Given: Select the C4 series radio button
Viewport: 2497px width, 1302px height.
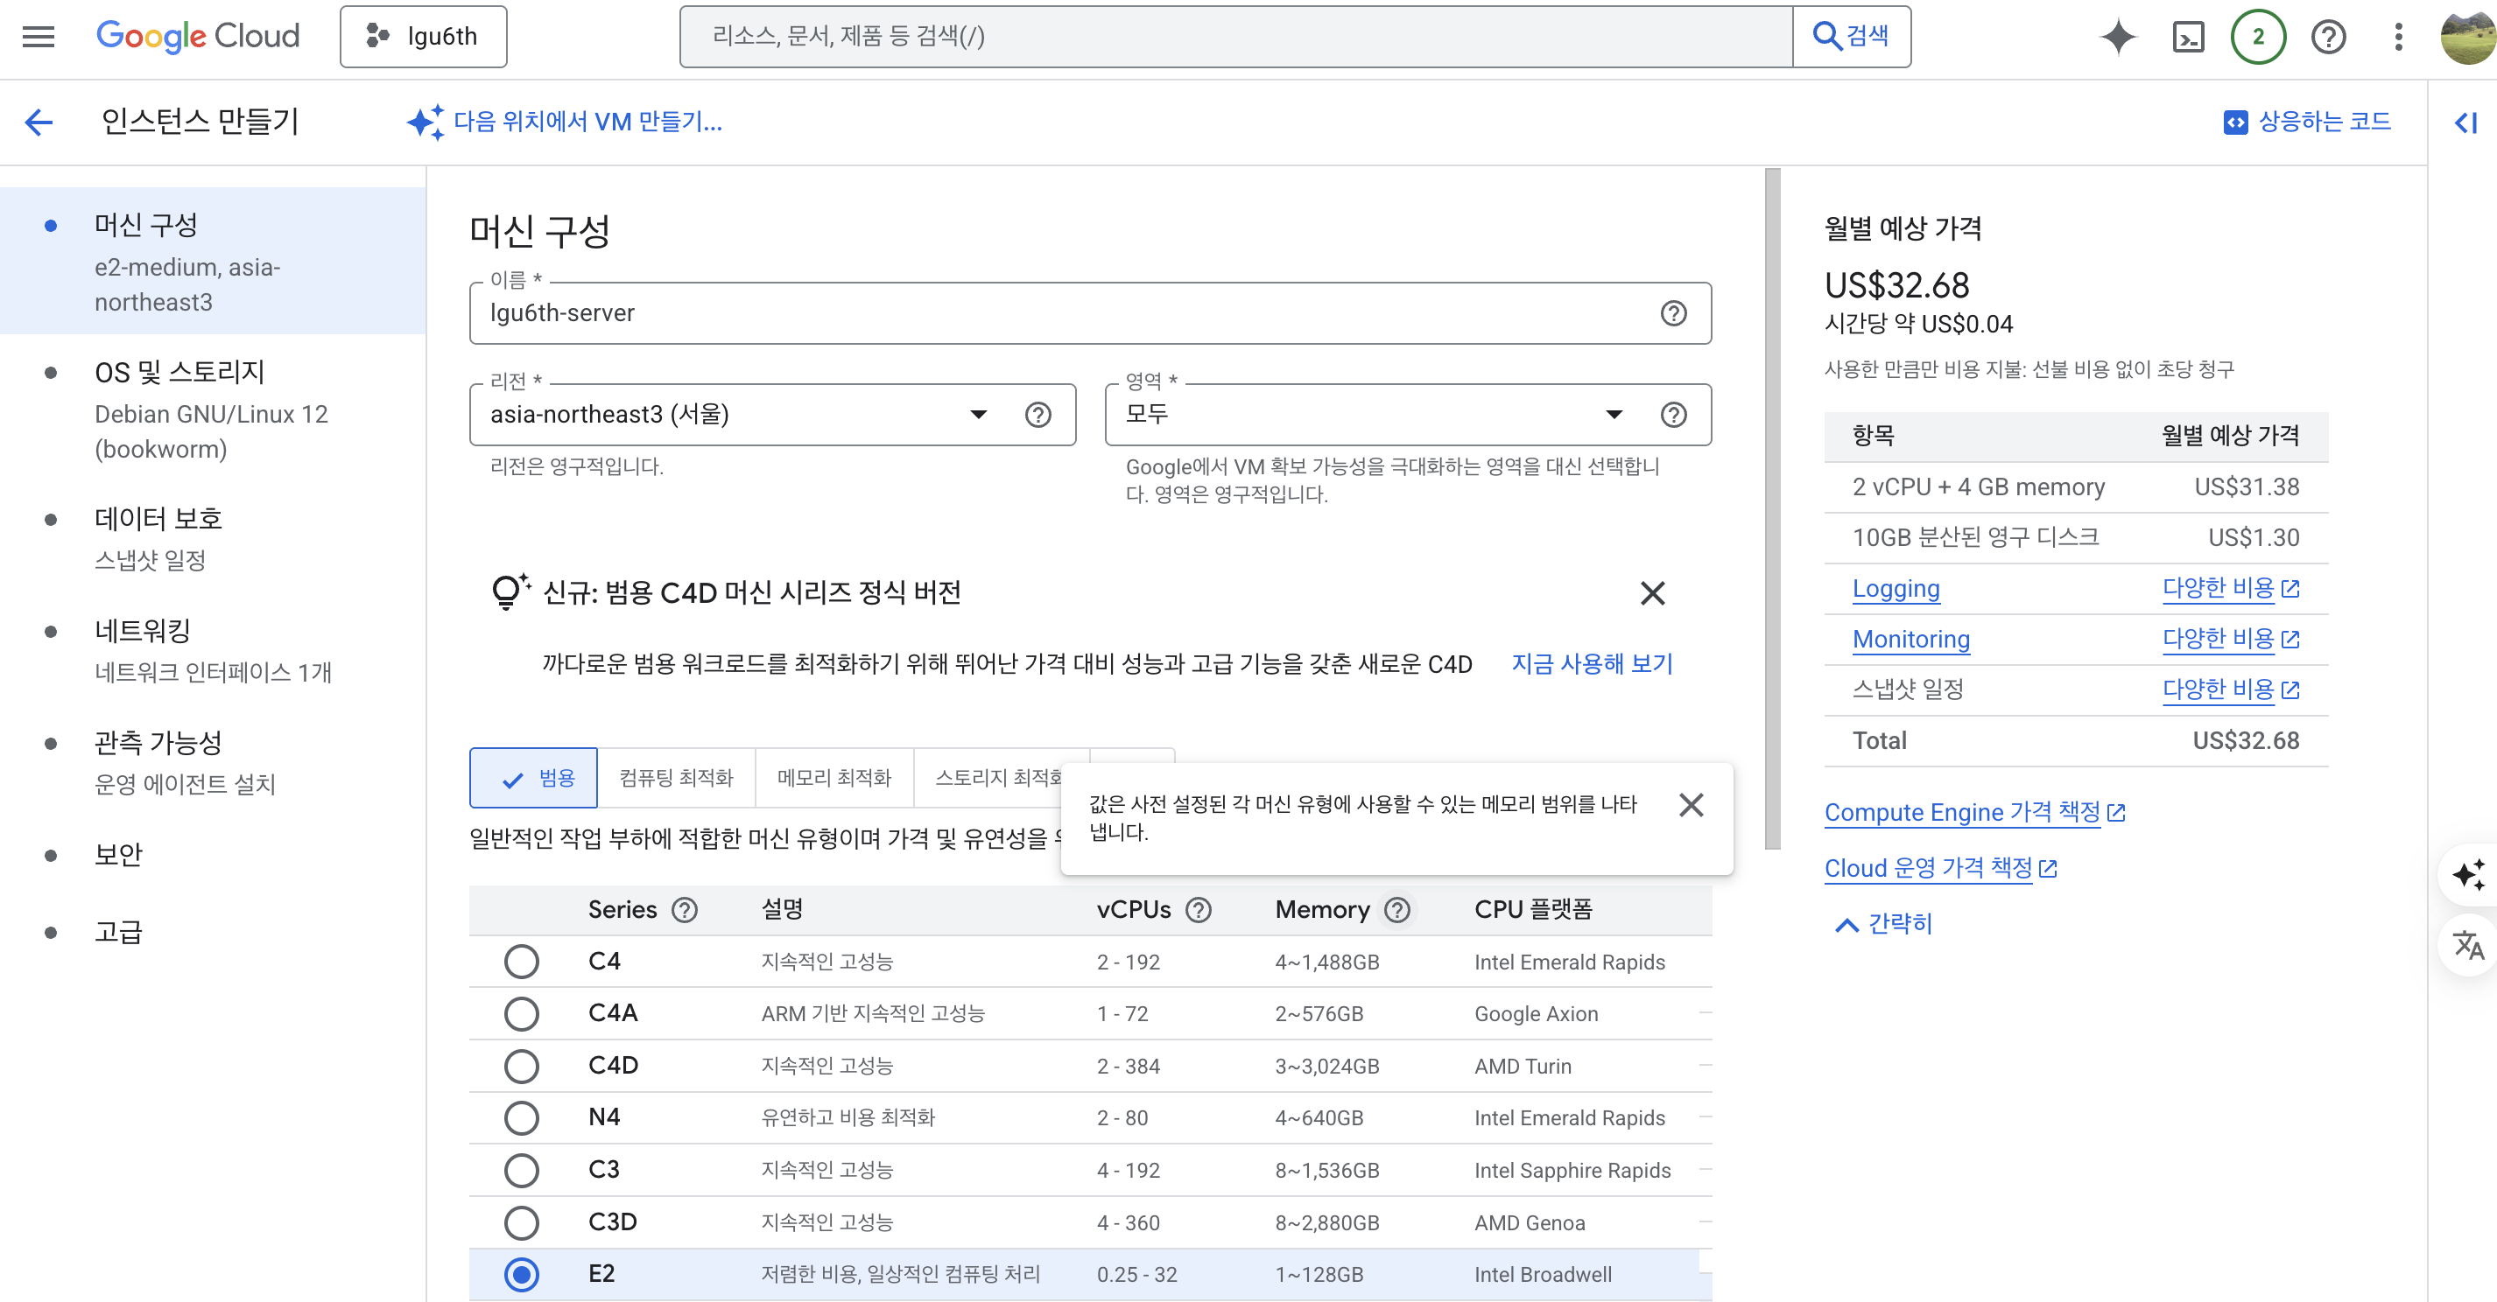Looking at the screenshot, I should pos(522,962).
